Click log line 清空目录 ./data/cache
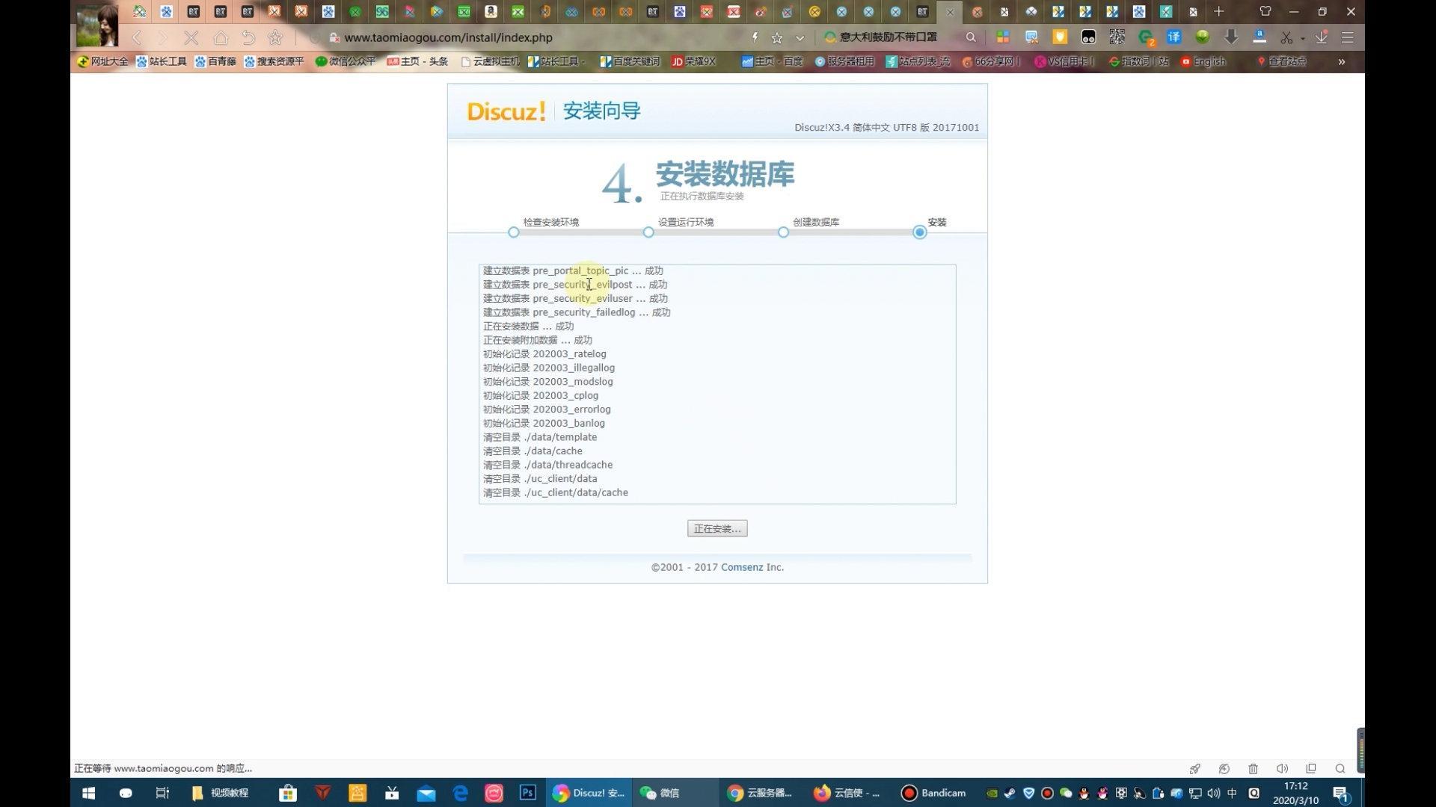1436x807 pixels. (x=533, y=451)
